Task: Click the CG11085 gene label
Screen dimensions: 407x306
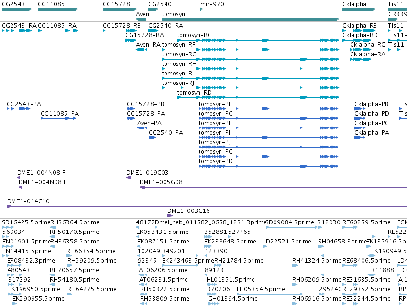Action: pyautogui.click(x=51, y=4)
